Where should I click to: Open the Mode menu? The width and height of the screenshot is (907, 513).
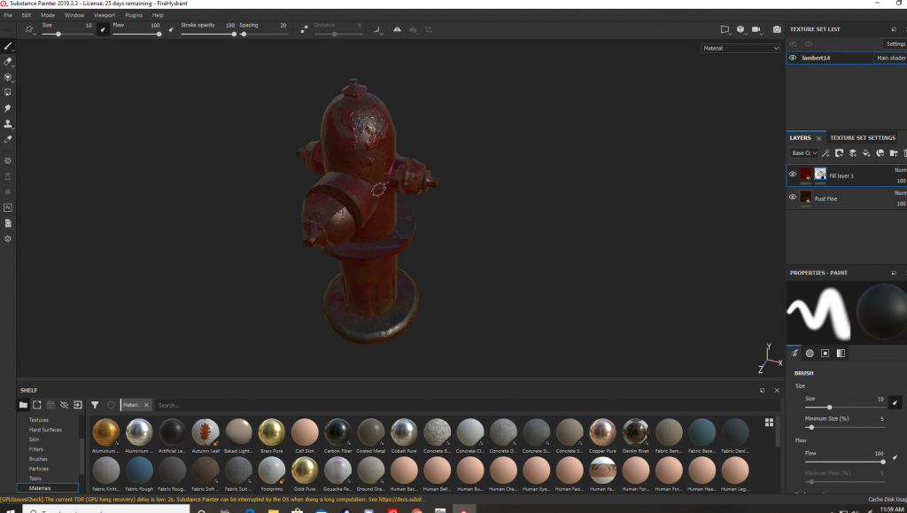point(48,16)
